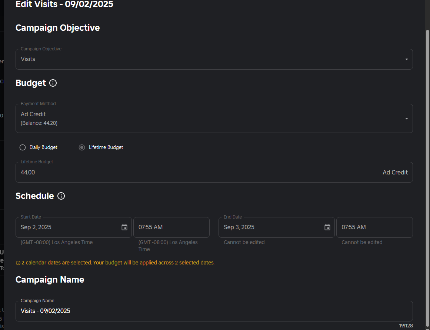430x330 pixels.
Task: Click the warning info icon before calendar dates message
Action: (18, 263)
